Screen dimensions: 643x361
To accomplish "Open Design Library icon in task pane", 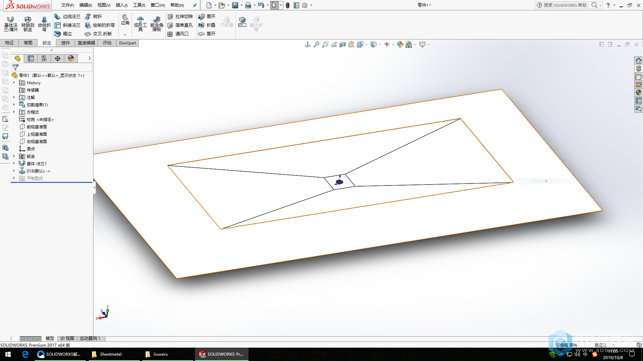I will pyautogui.click(x=639, y=69).
